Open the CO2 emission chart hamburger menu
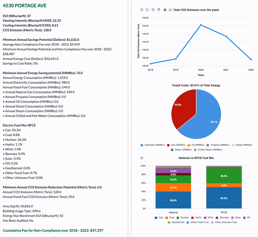Viewport: 258px width, 237px height. tap(170, 10)
